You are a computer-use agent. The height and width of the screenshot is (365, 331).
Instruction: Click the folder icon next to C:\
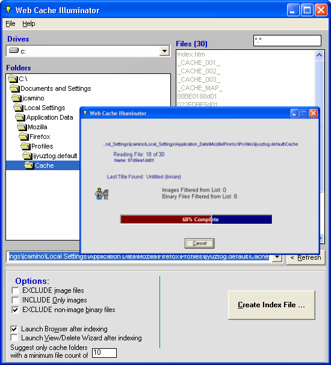[13, 79]
